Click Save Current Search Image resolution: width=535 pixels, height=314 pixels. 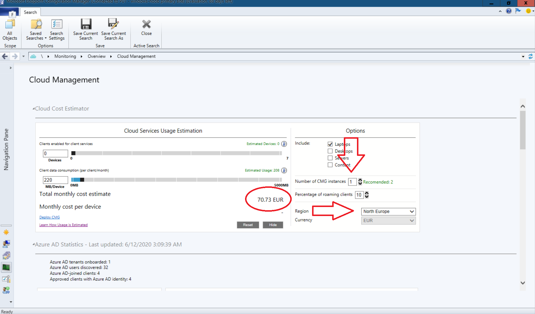click(x=86, y=29)
